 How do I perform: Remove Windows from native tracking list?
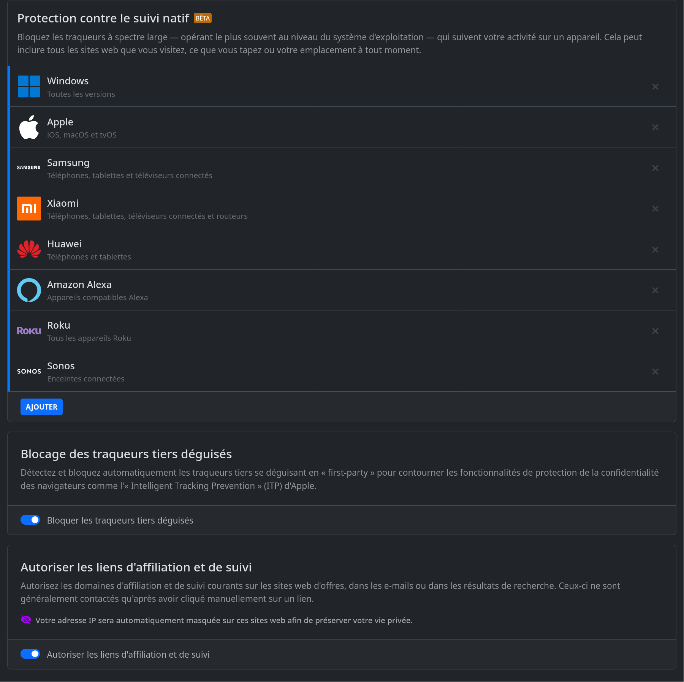click(x=655, y=87)
